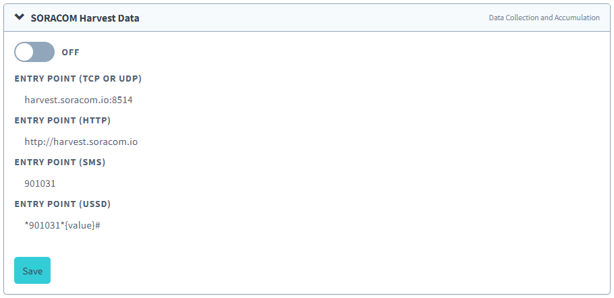Image resolution: width=614 pixels, height=298 pixels.
Task: Click the gray track of the OFF switch
Action: point(45,52)
